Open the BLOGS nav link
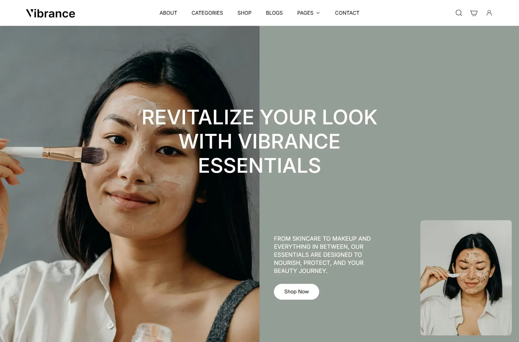Image resolution: width=519 pixels, height=342 pixels. 274,13
